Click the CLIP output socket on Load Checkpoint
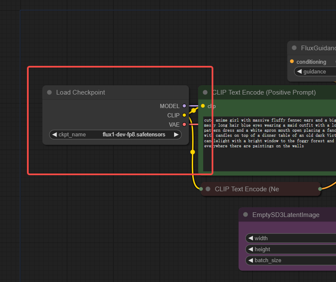The height and width of the screenshot is (282, 336). pos(184,115)
